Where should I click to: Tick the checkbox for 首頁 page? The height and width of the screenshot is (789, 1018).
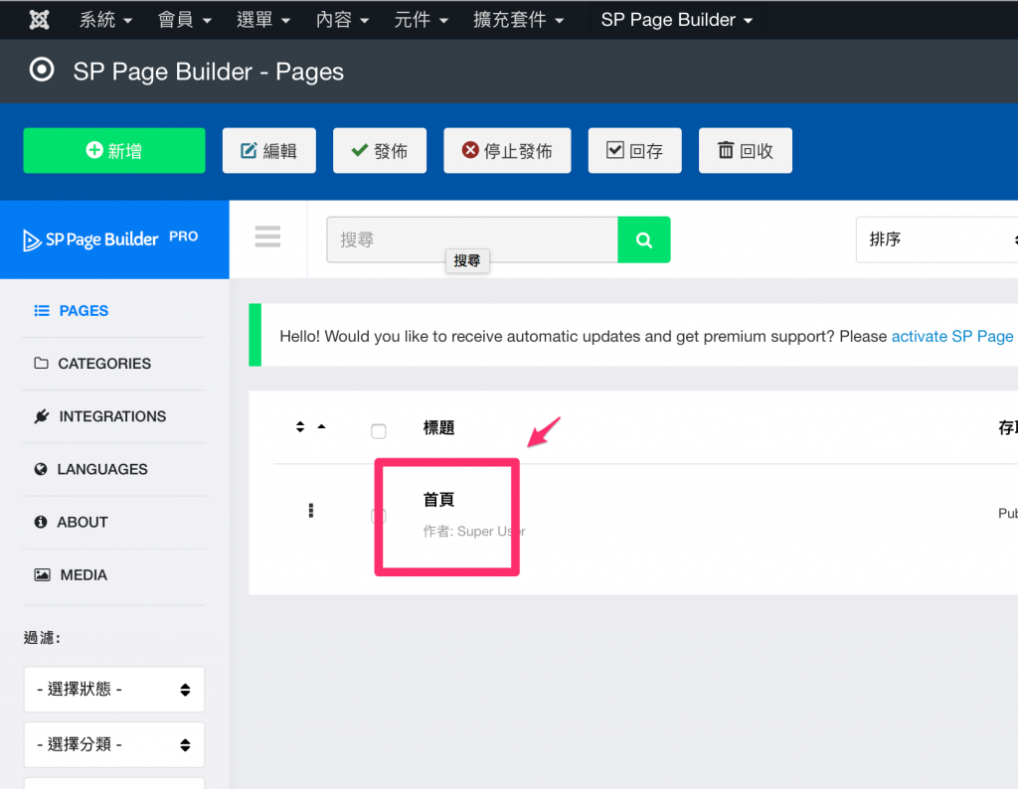(378, 516)
